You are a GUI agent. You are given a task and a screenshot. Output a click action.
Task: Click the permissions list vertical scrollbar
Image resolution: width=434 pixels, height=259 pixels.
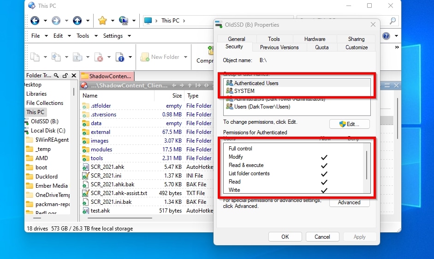tap(367, 166)
